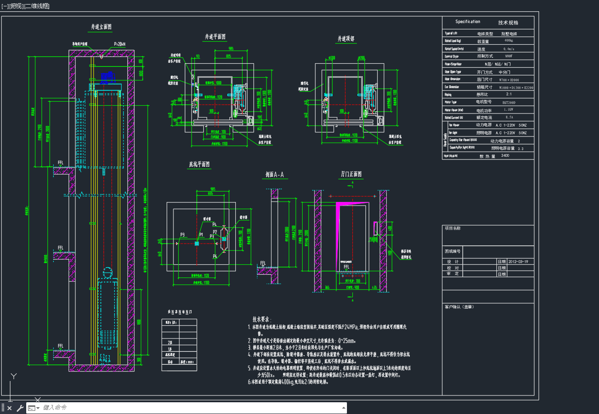Screen dimensions: 599x414
Task: Select the 电梯类型 row label
Action: click(x=485, y=34)
